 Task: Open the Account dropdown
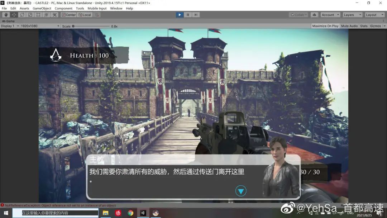330,15
